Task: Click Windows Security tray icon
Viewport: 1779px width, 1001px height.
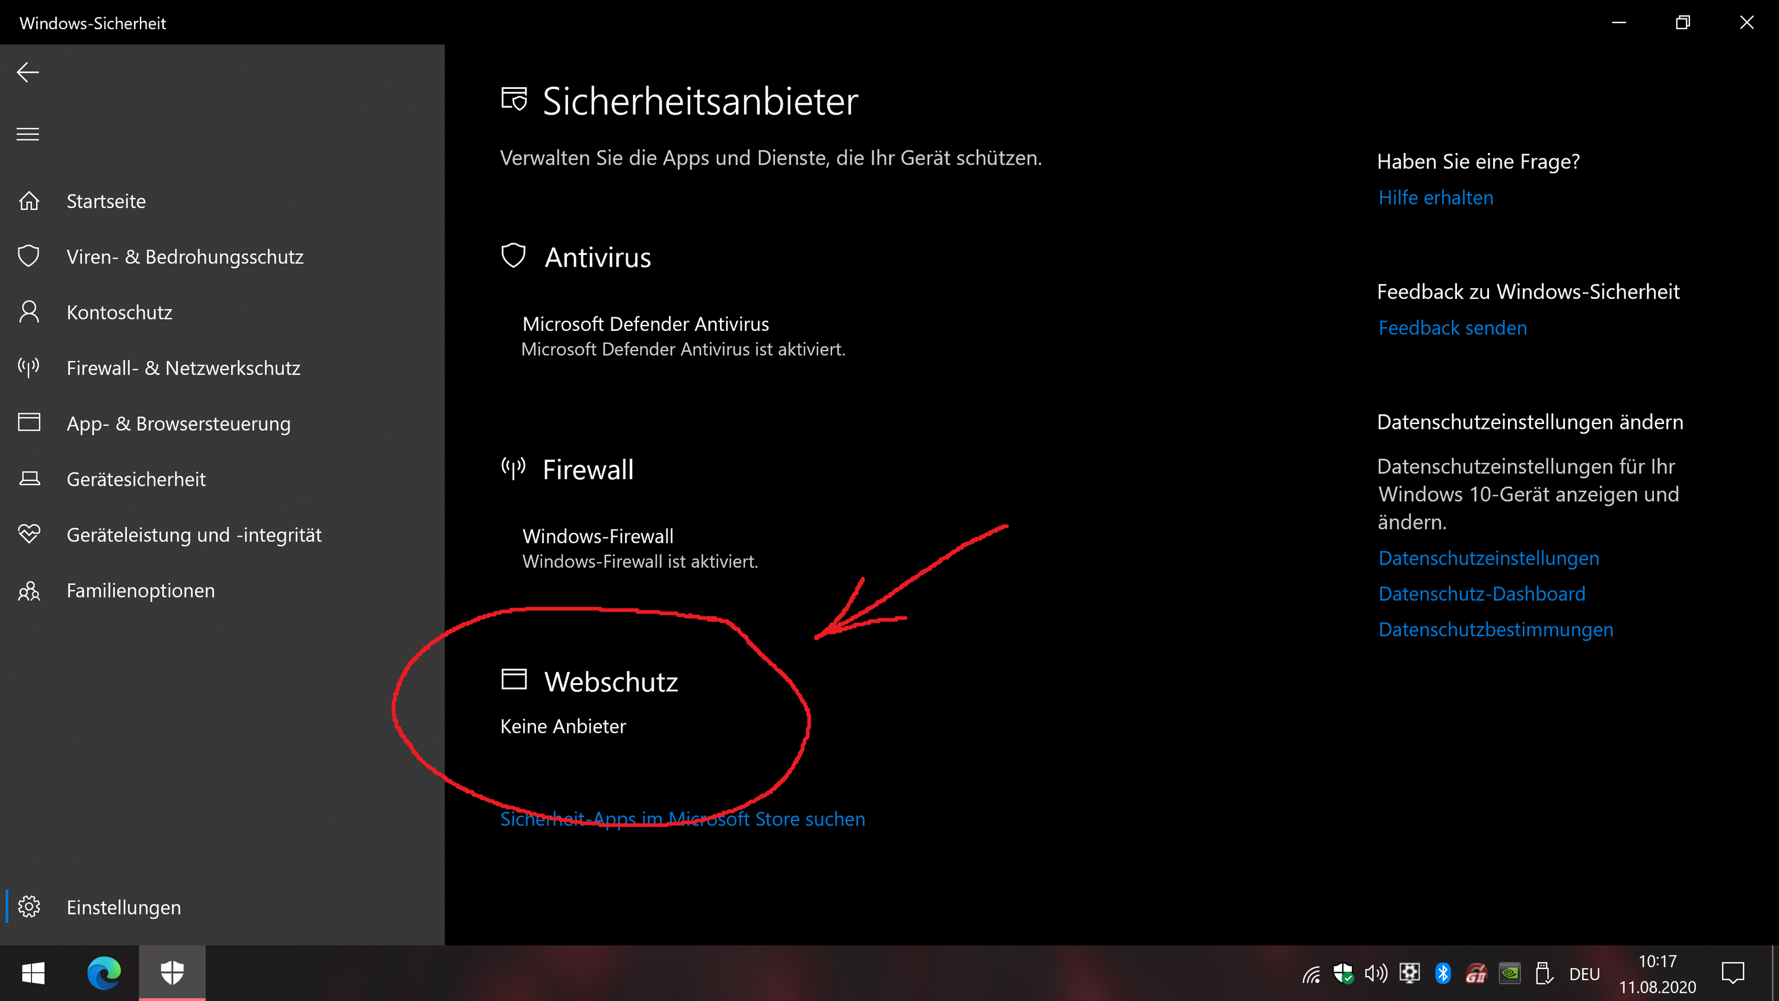Action: pyautogui.click(x=1343, y=973)
